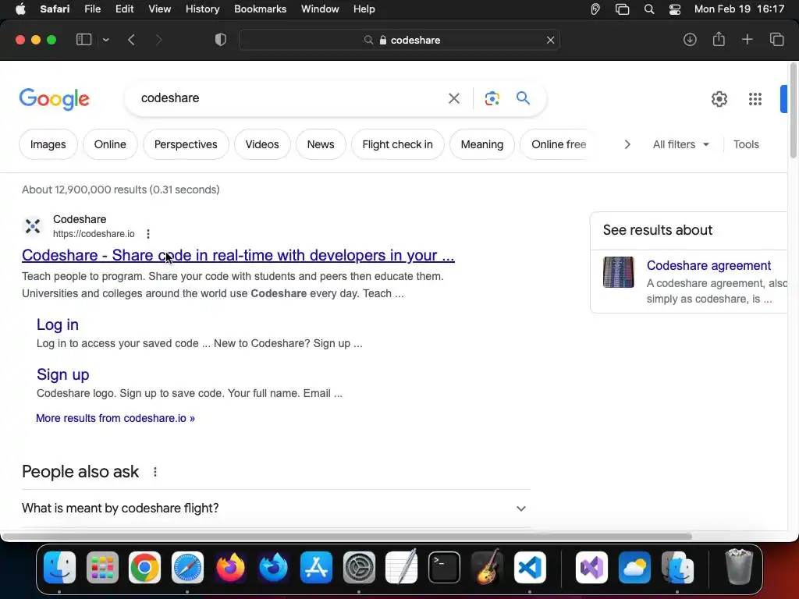Click the horizontal page scrollbar
Viewport: 799px width, 599px height.
346,537
